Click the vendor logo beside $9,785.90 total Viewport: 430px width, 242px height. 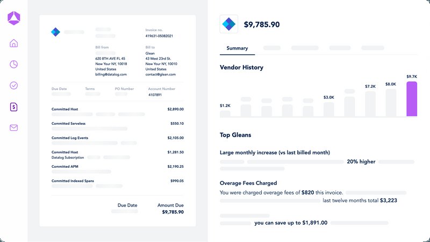pyautogui.click(x=229, y=24)
